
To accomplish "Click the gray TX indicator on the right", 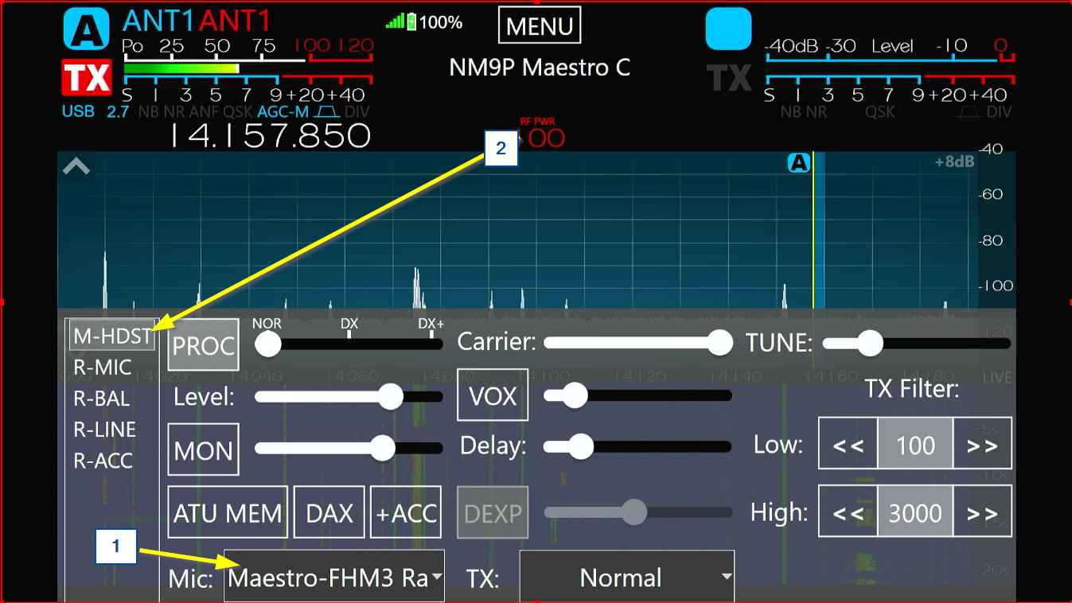I will click(729, 78).
